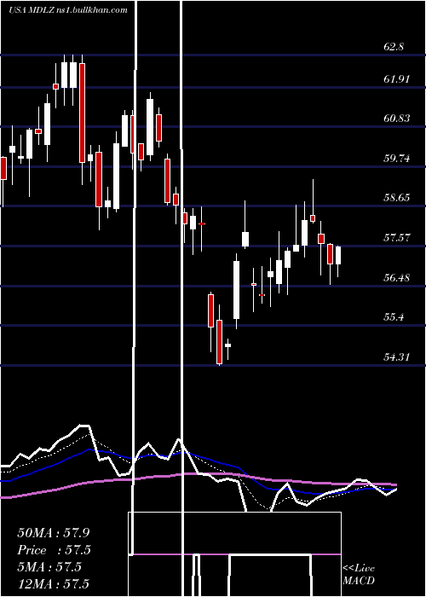The height and width of the screenshot is (597, 426).
Task: Select the 57.57 price level label
Action: click(397, 238)
